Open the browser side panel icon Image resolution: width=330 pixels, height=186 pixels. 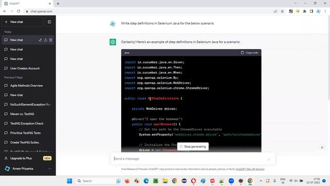(x=311, y=11)
